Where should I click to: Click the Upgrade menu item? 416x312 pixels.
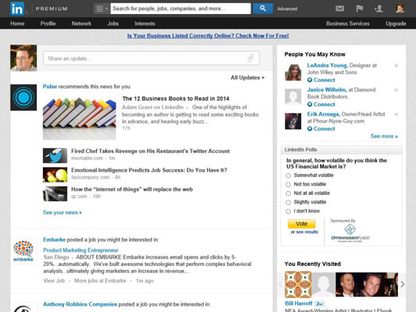point(396,23)
